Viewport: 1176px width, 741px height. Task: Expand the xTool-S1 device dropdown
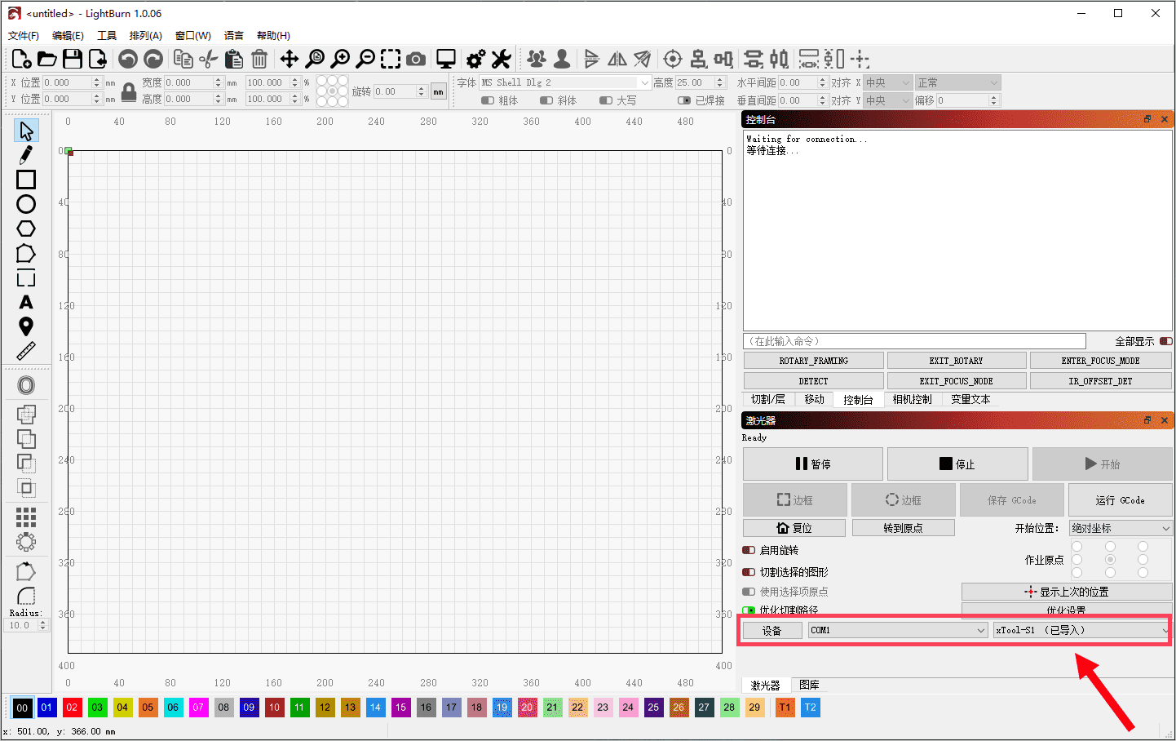click(x=1082, y=630)
